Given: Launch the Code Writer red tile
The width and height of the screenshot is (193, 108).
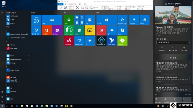Looking at the screenshot, I should click(69, 41).
